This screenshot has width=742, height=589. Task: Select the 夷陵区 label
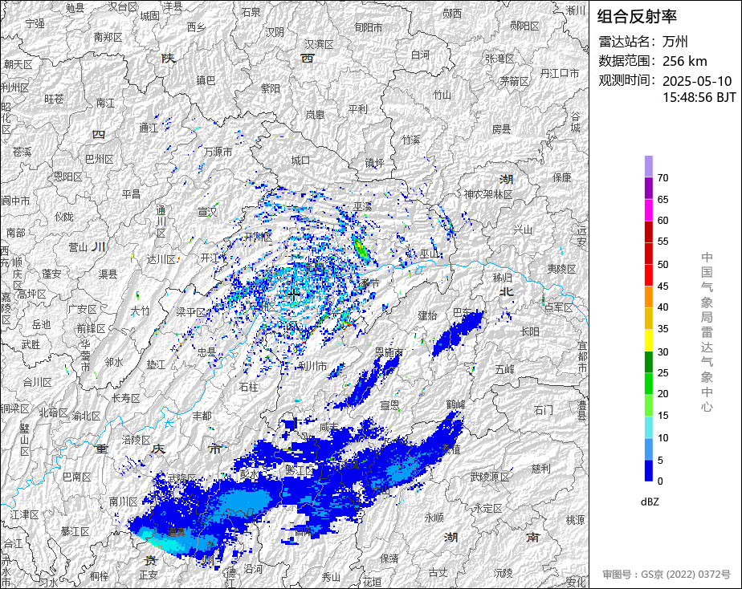coord(561,269)
